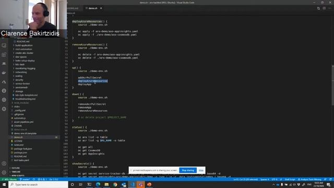The width and height of the screenshot is (334, 188).
Task: Switch to the demo.sh editor tab
Action: click(x=93, y=8)
